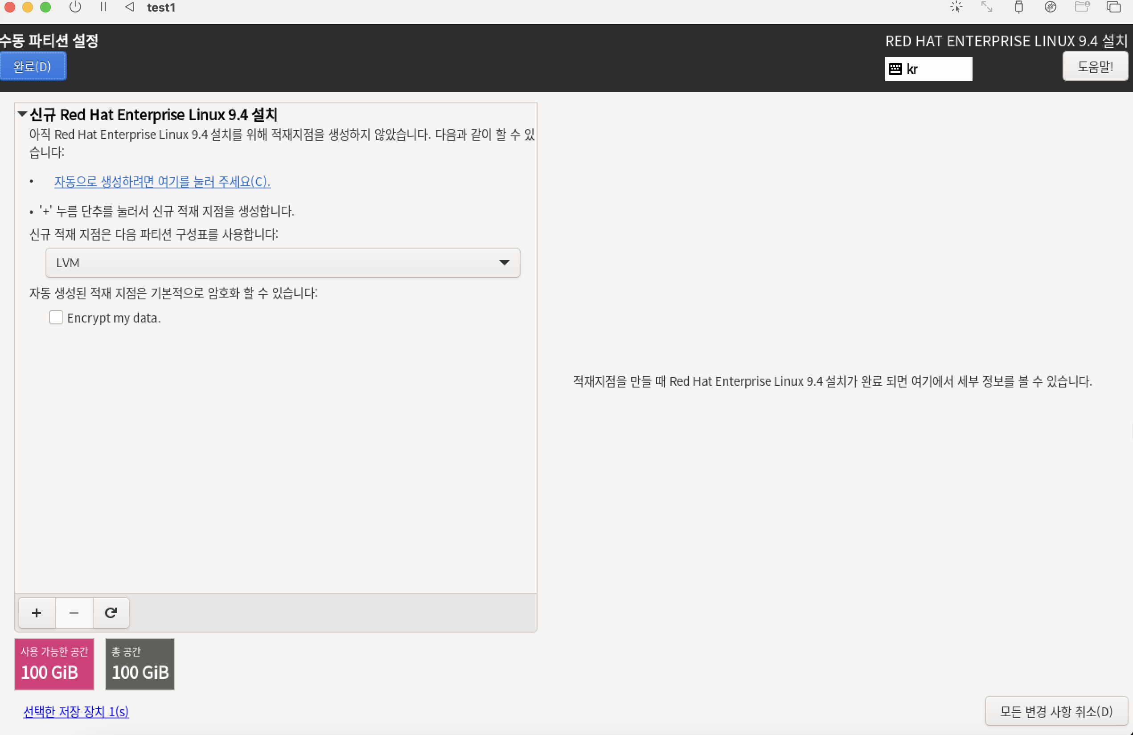Click the 모든 변경 사항 취소(D) button

pos(1055,711)
